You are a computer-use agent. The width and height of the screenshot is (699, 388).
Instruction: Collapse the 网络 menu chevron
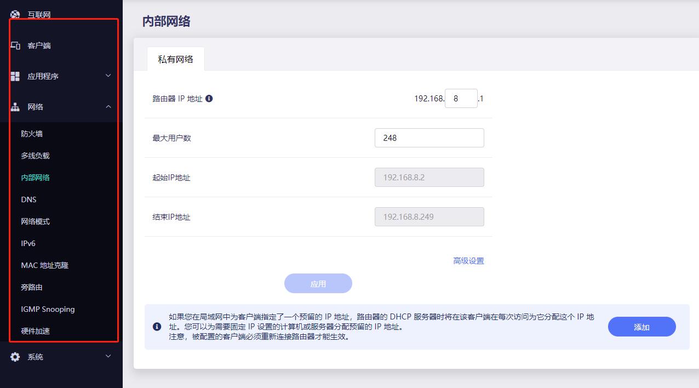[108, 107]
